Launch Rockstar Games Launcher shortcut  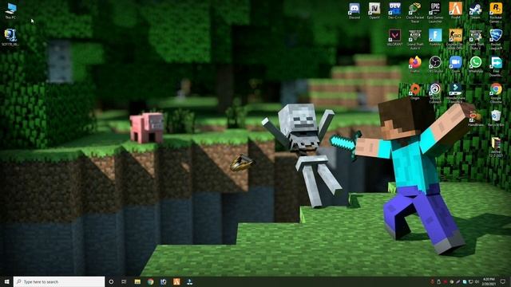pyautogui.click(x=496, y=13)
